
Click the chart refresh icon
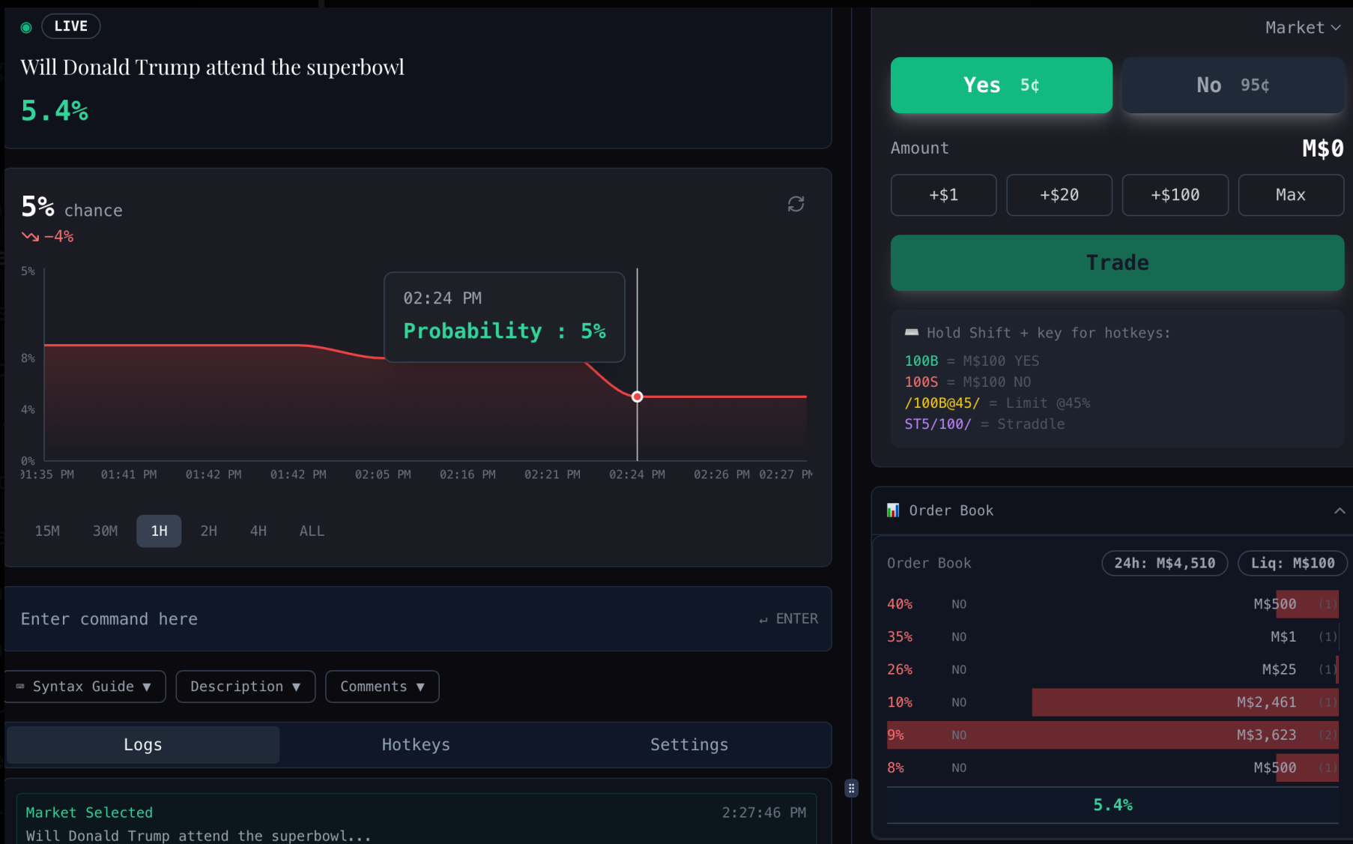(796, 204)
